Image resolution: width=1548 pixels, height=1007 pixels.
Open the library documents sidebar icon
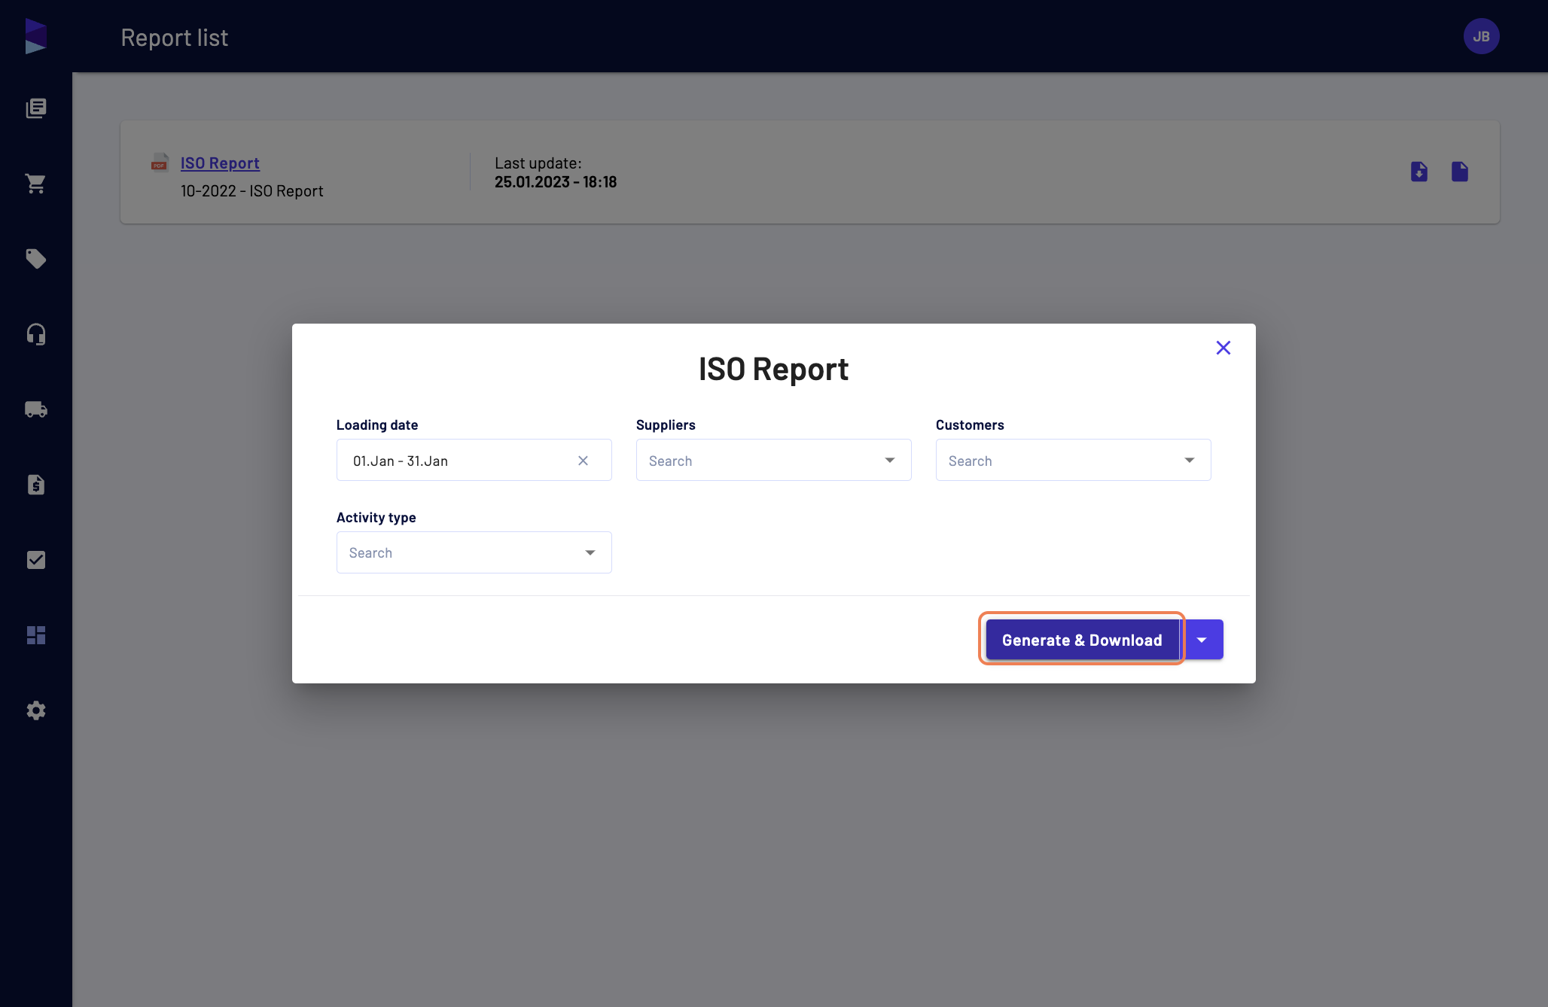35,108
